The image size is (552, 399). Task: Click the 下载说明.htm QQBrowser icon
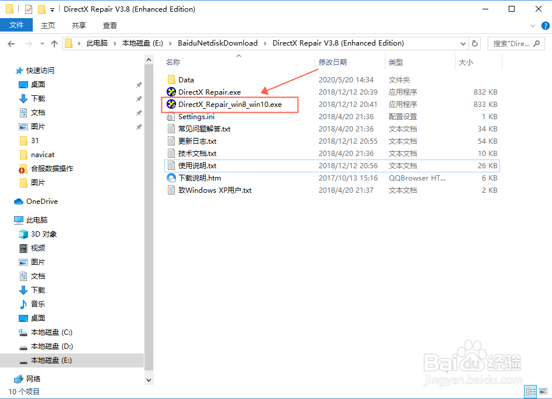pyautogui.click(x=171, y=178)
